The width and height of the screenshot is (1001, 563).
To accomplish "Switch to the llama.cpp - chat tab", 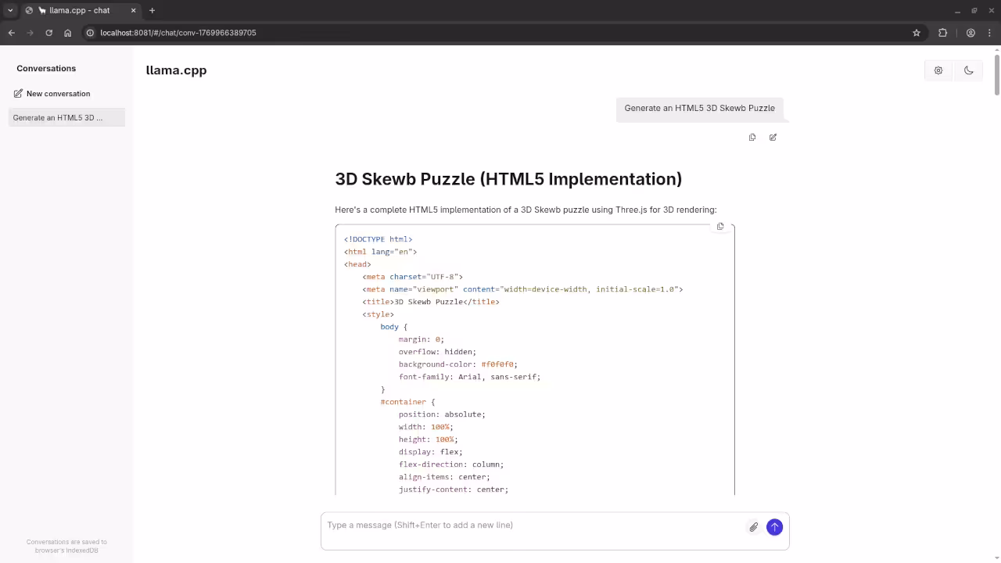I will click(x=78, y=10).
